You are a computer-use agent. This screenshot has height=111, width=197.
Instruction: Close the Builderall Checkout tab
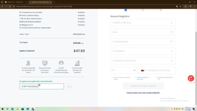tap(50, 2)
